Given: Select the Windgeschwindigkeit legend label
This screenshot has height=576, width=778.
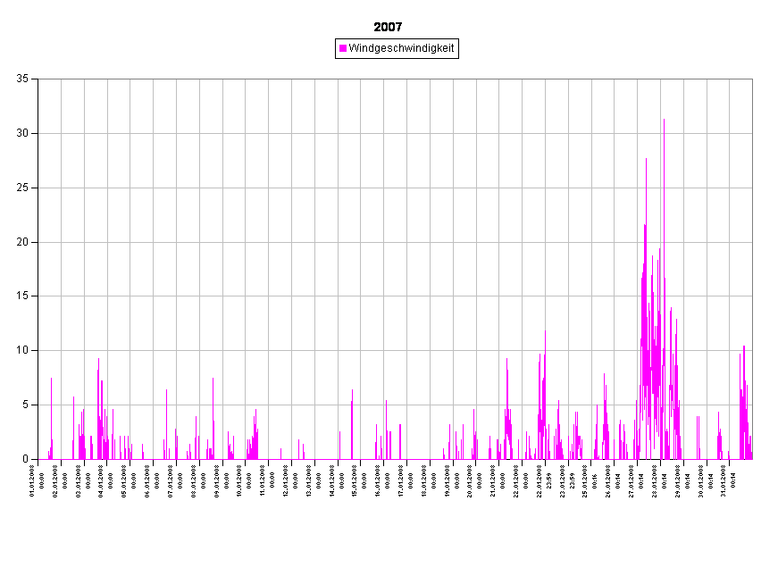Looking at the screenshot, I should (x=401, y=48).
